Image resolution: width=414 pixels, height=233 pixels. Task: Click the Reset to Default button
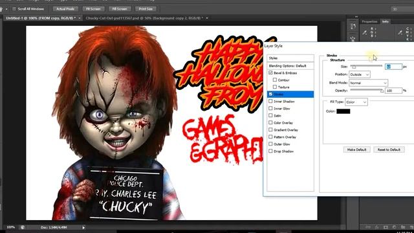point(389,150)
